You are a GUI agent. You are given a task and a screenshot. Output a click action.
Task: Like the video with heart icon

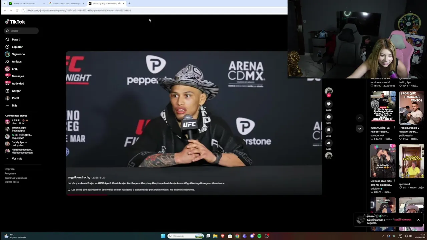329,104
